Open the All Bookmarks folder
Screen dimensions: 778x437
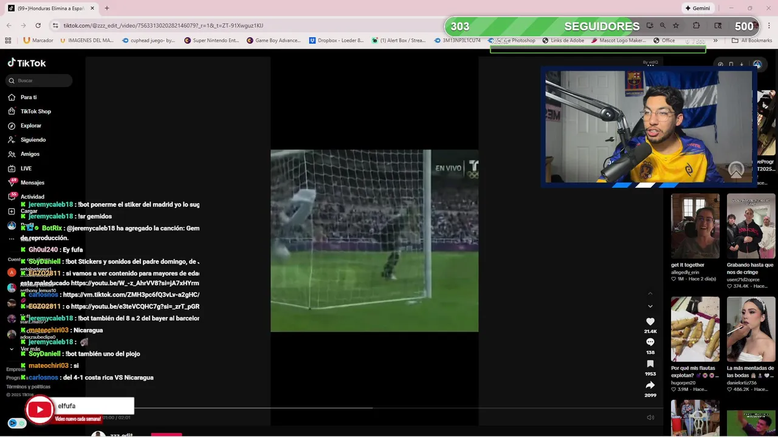pos(752,41)
